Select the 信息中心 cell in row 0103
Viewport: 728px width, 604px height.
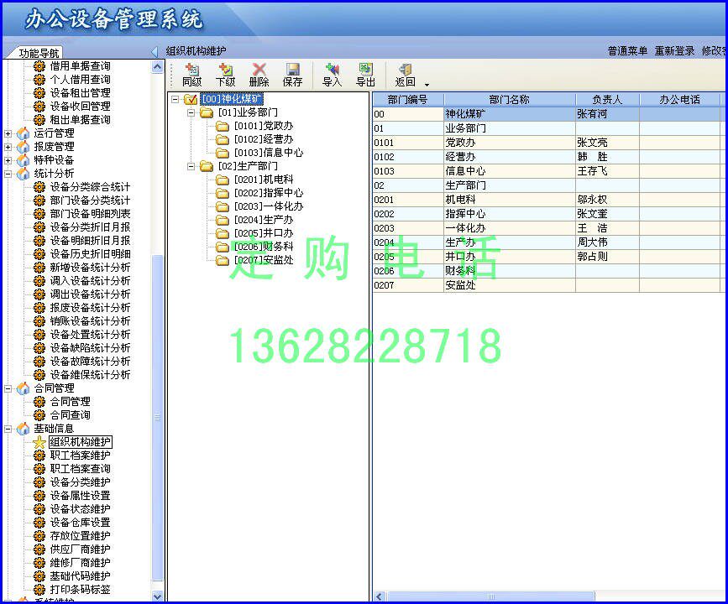[510, 172]
